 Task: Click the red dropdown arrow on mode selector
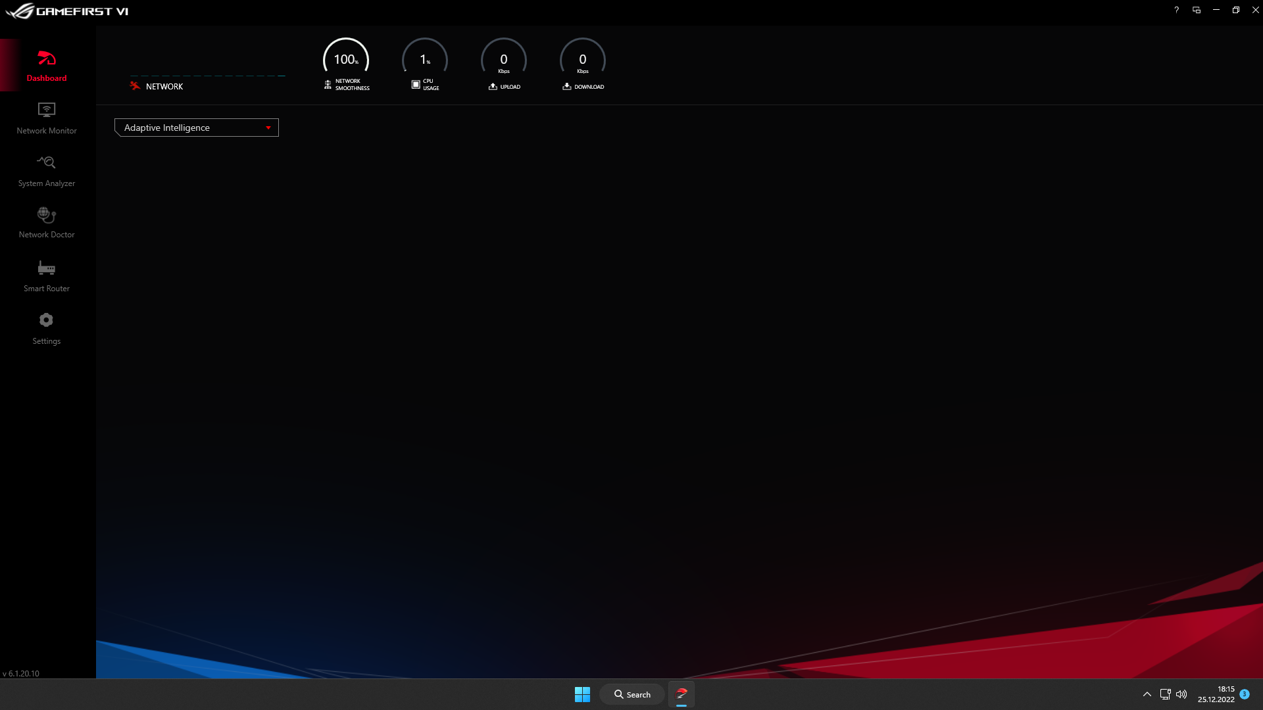tap(268, 128)
